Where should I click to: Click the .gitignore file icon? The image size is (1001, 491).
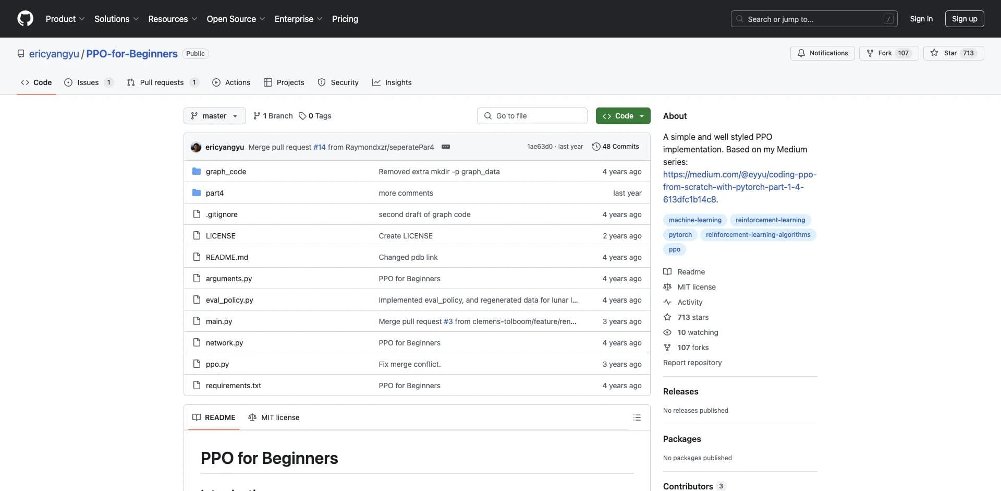[x=197, y=214]
